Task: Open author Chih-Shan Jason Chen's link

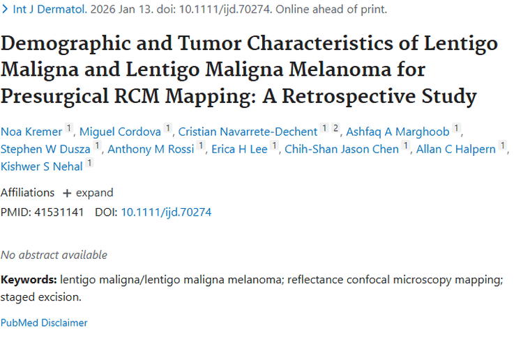Action: coord(342,148)
